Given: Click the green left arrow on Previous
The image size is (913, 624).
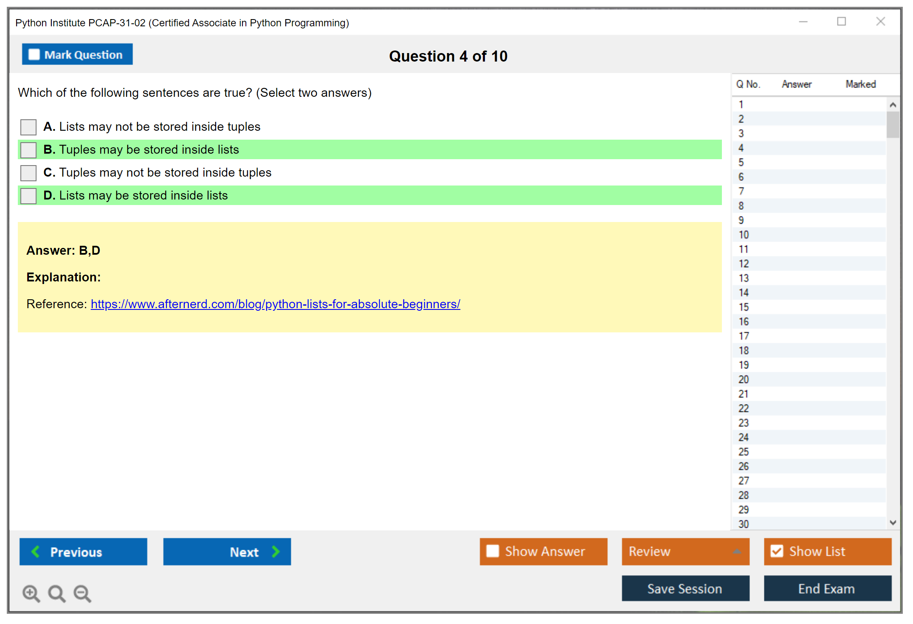Looking at the screenshot, I should click(36, 551).
